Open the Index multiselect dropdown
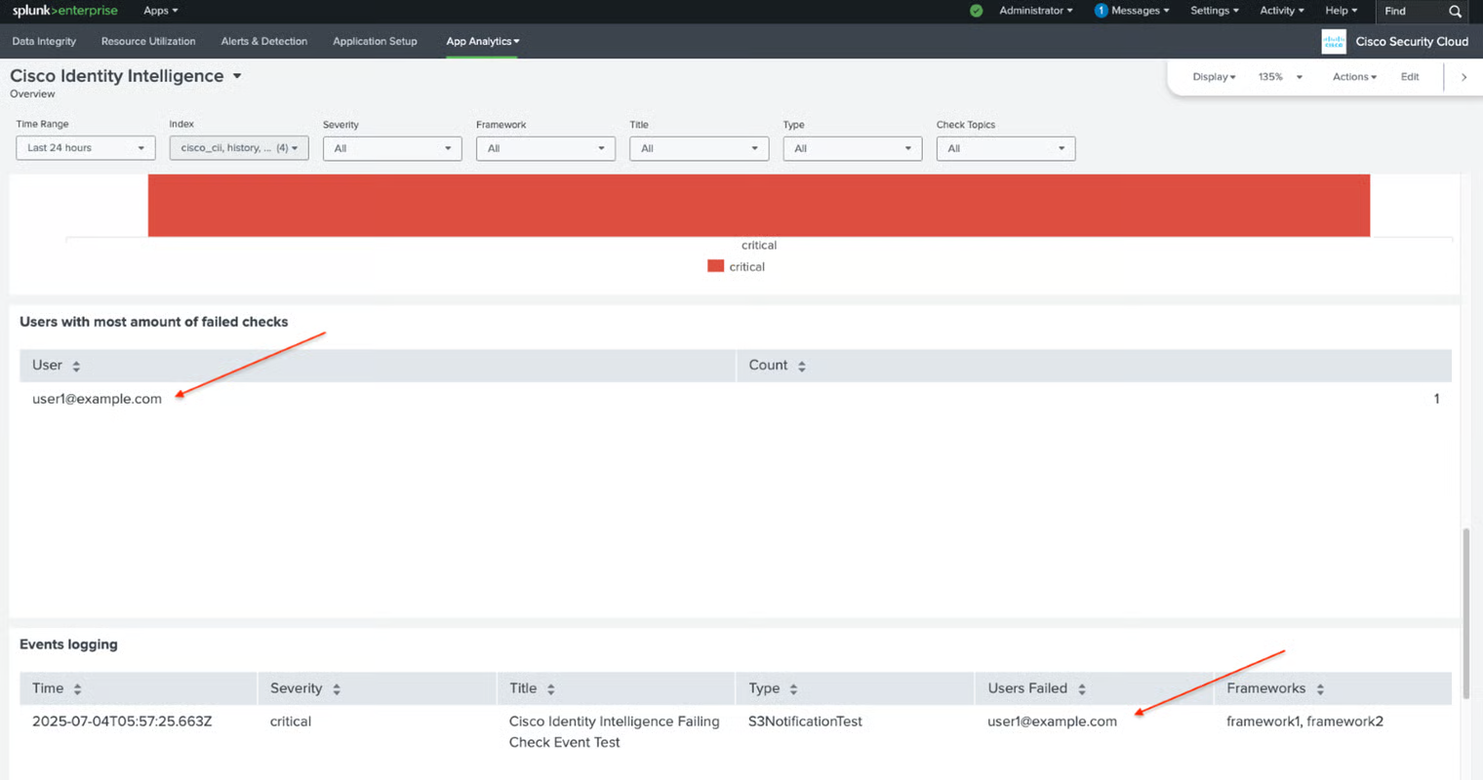 [238, 148]
